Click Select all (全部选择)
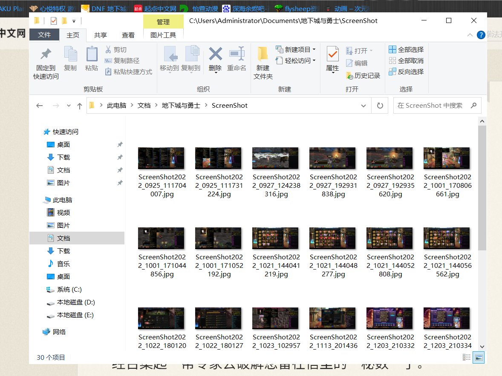Viewport: 502px width, 376px height. 406,49
